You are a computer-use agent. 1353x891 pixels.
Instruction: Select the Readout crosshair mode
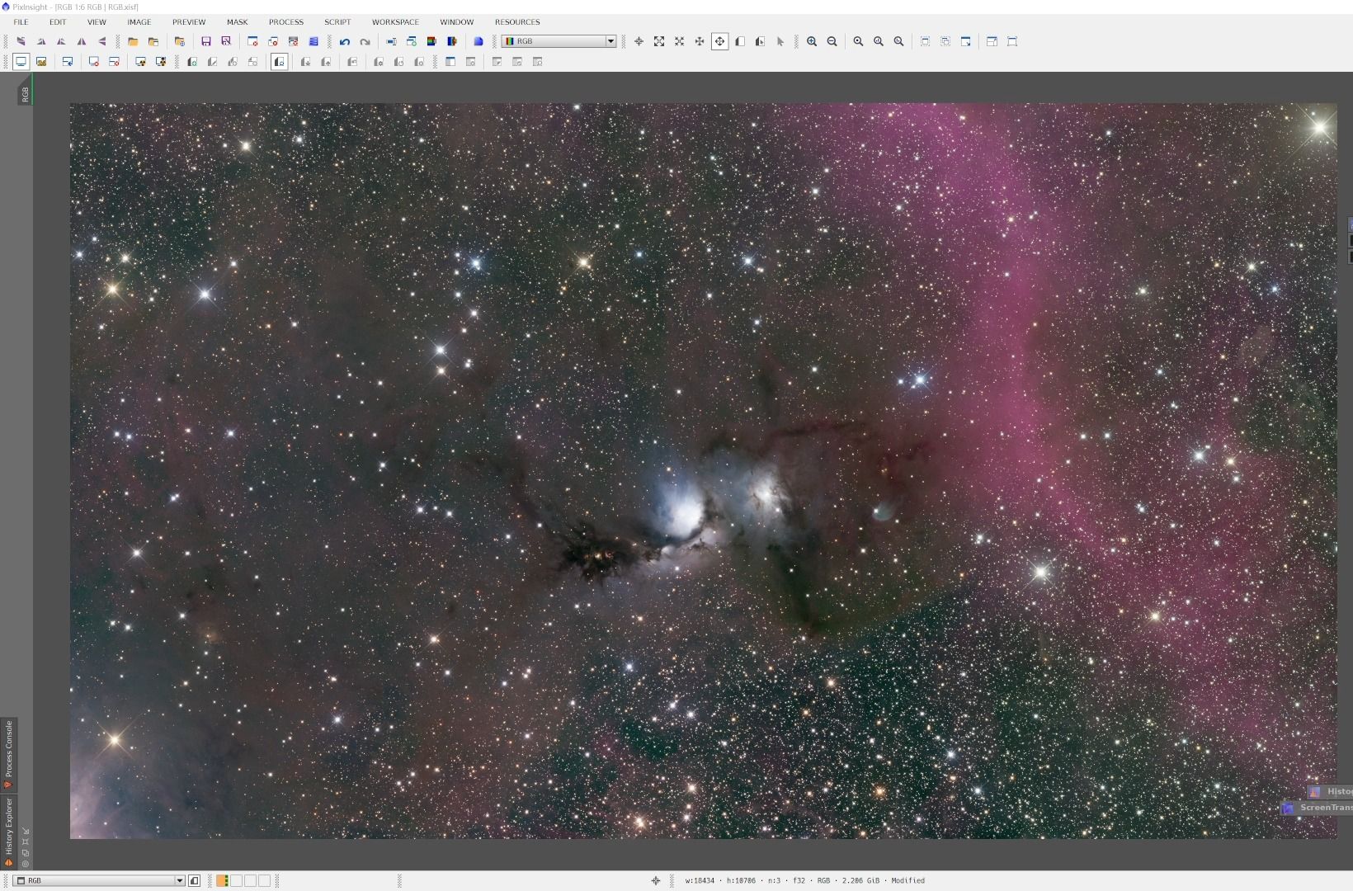639,41
